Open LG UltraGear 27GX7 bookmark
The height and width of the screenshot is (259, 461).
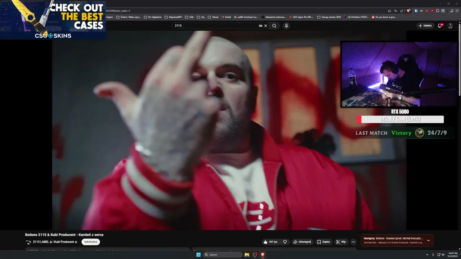(x=356, y=17)
